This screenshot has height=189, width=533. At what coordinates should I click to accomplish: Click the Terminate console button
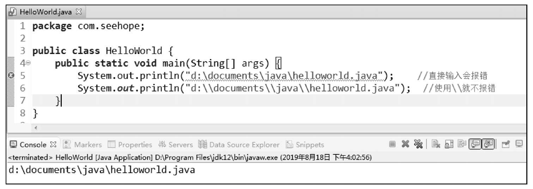click(x=392, y=144)
